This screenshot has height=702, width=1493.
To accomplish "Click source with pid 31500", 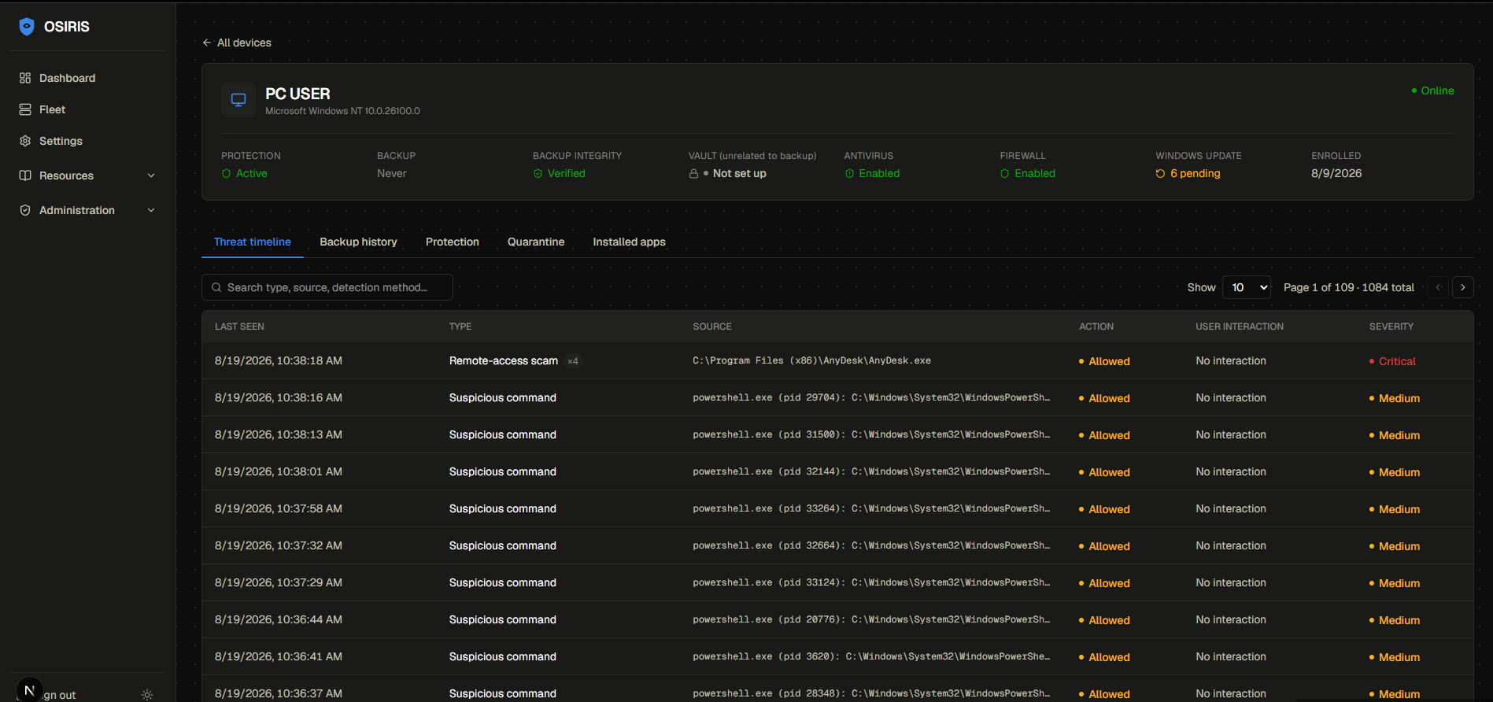I will point(871,434).
